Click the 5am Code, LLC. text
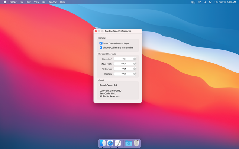This screenshot has height=149, width=239. coord(107,93)
